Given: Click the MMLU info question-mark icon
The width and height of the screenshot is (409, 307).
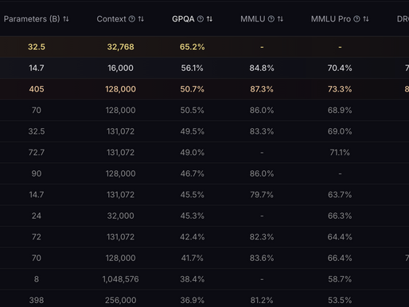Looking at the screenshot, I should click(271, 19).
